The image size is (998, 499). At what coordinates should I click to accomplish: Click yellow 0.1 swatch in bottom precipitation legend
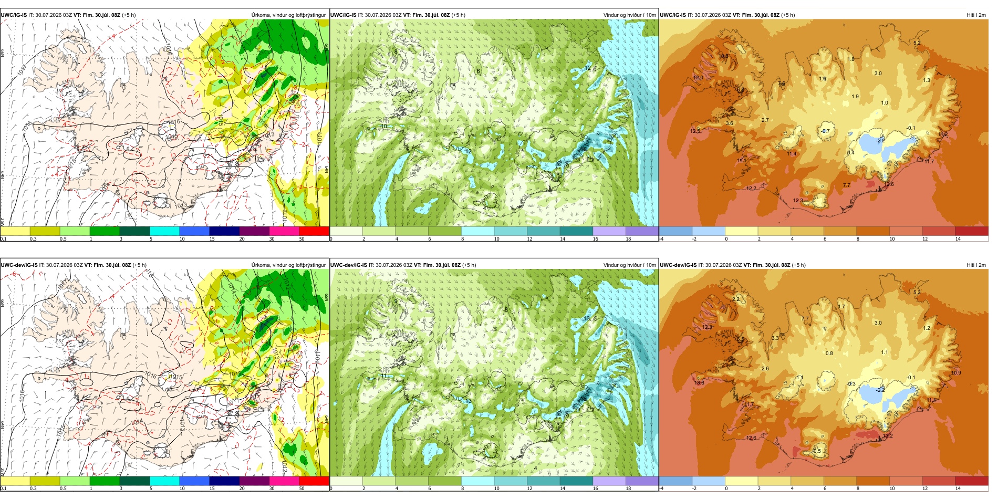coord(15,481)
